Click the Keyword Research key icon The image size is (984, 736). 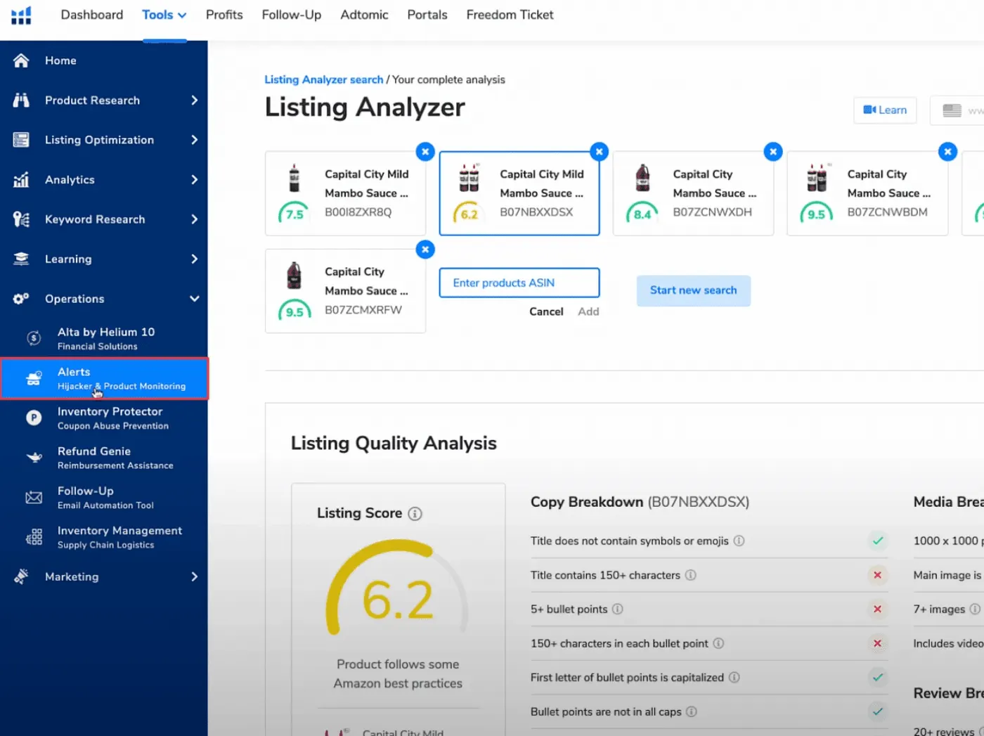(21, 219)
